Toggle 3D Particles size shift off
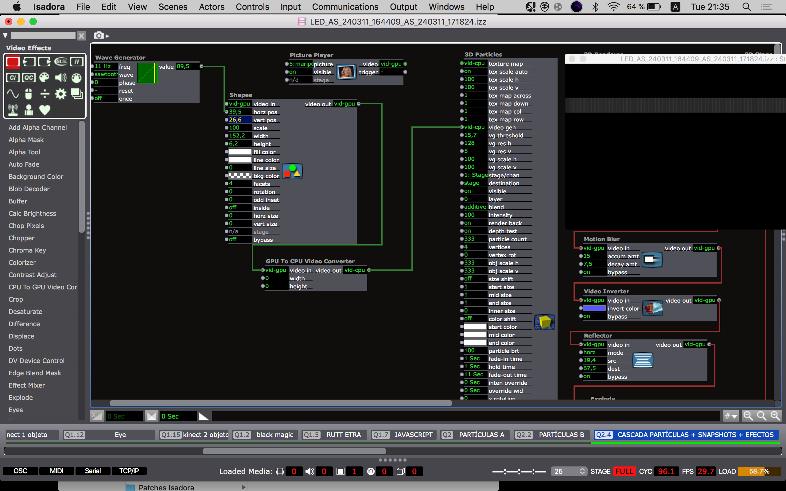 475,279
